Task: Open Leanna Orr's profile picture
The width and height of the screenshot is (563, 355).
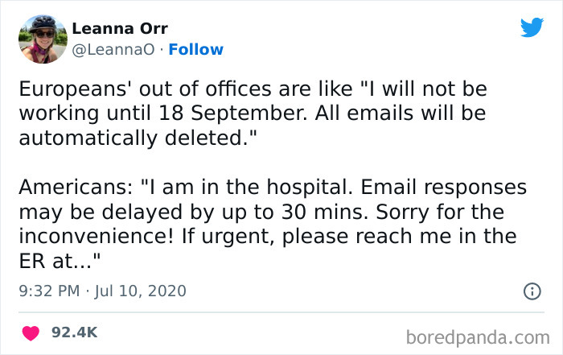Action: [x=43, y=39]
